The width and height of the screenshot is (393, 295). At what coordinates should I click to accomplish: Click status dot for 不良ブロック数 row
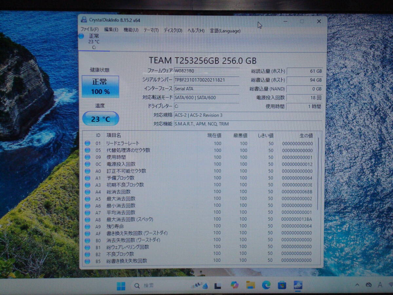tap(87, 254)
